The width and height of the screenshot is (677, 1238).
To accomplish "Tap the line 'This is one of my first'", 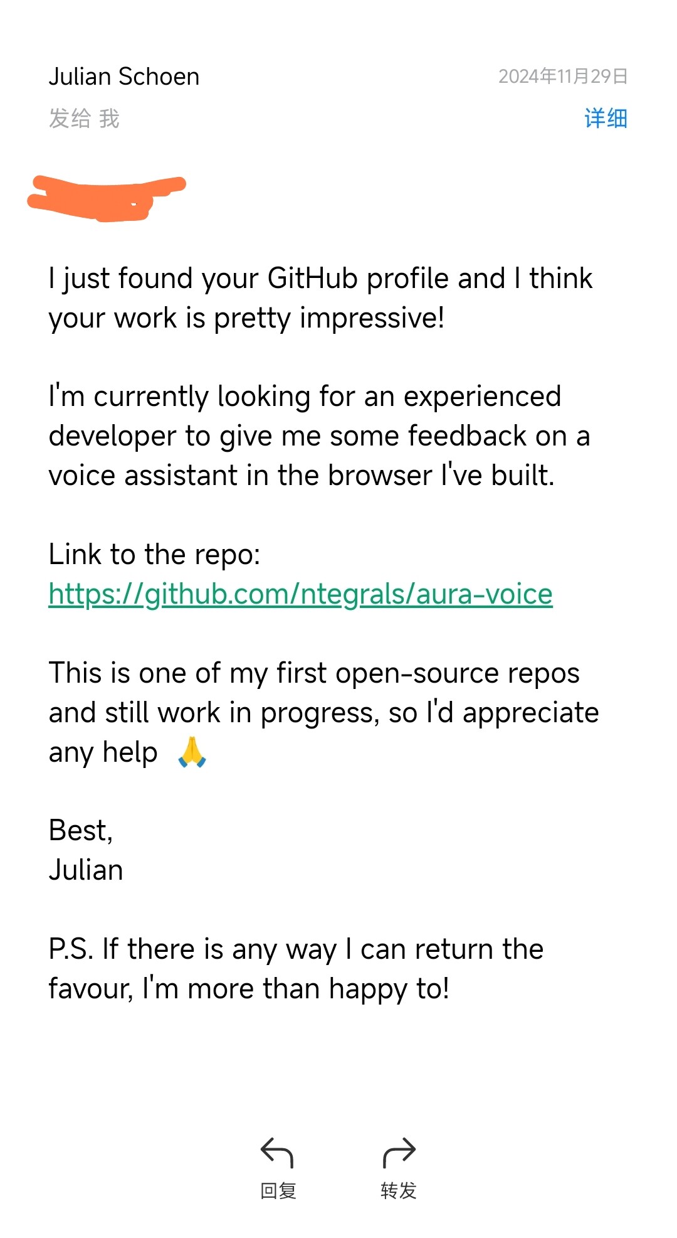I will [314, 673].
